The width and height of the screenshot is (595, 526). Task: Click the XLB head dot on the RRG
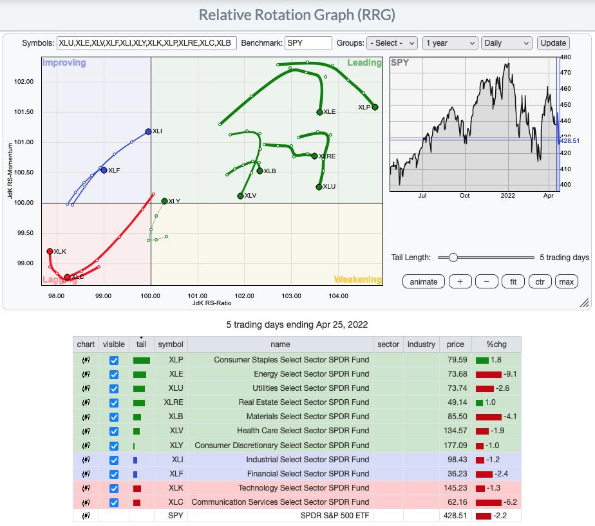tap(260, 171)
